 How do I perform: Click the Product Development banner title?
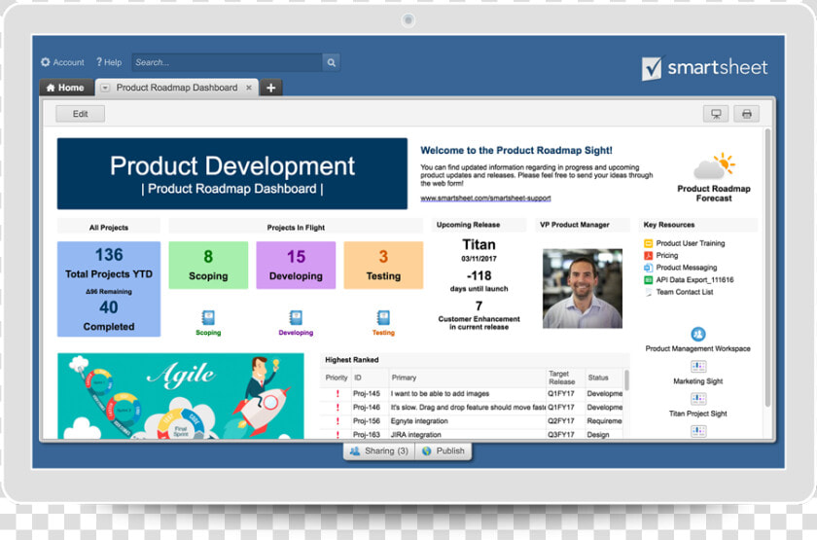tap(232, 166)
